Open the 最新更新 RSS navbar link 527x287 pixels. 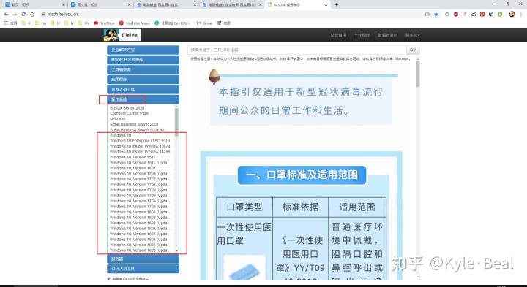(x=387, y=35)
